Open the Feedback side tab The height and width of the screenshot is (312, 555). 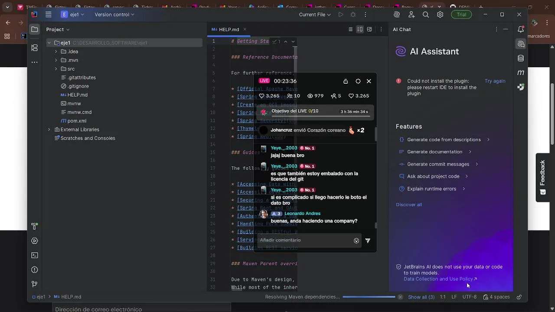[x=543, y=177]
